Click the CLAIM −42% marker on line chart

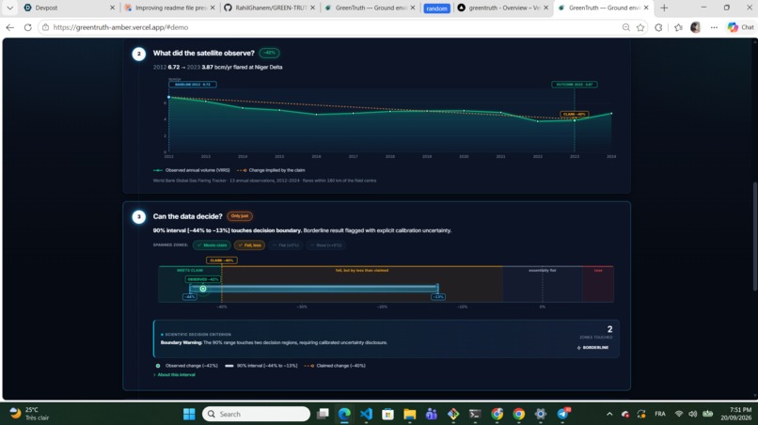point(575,114)
